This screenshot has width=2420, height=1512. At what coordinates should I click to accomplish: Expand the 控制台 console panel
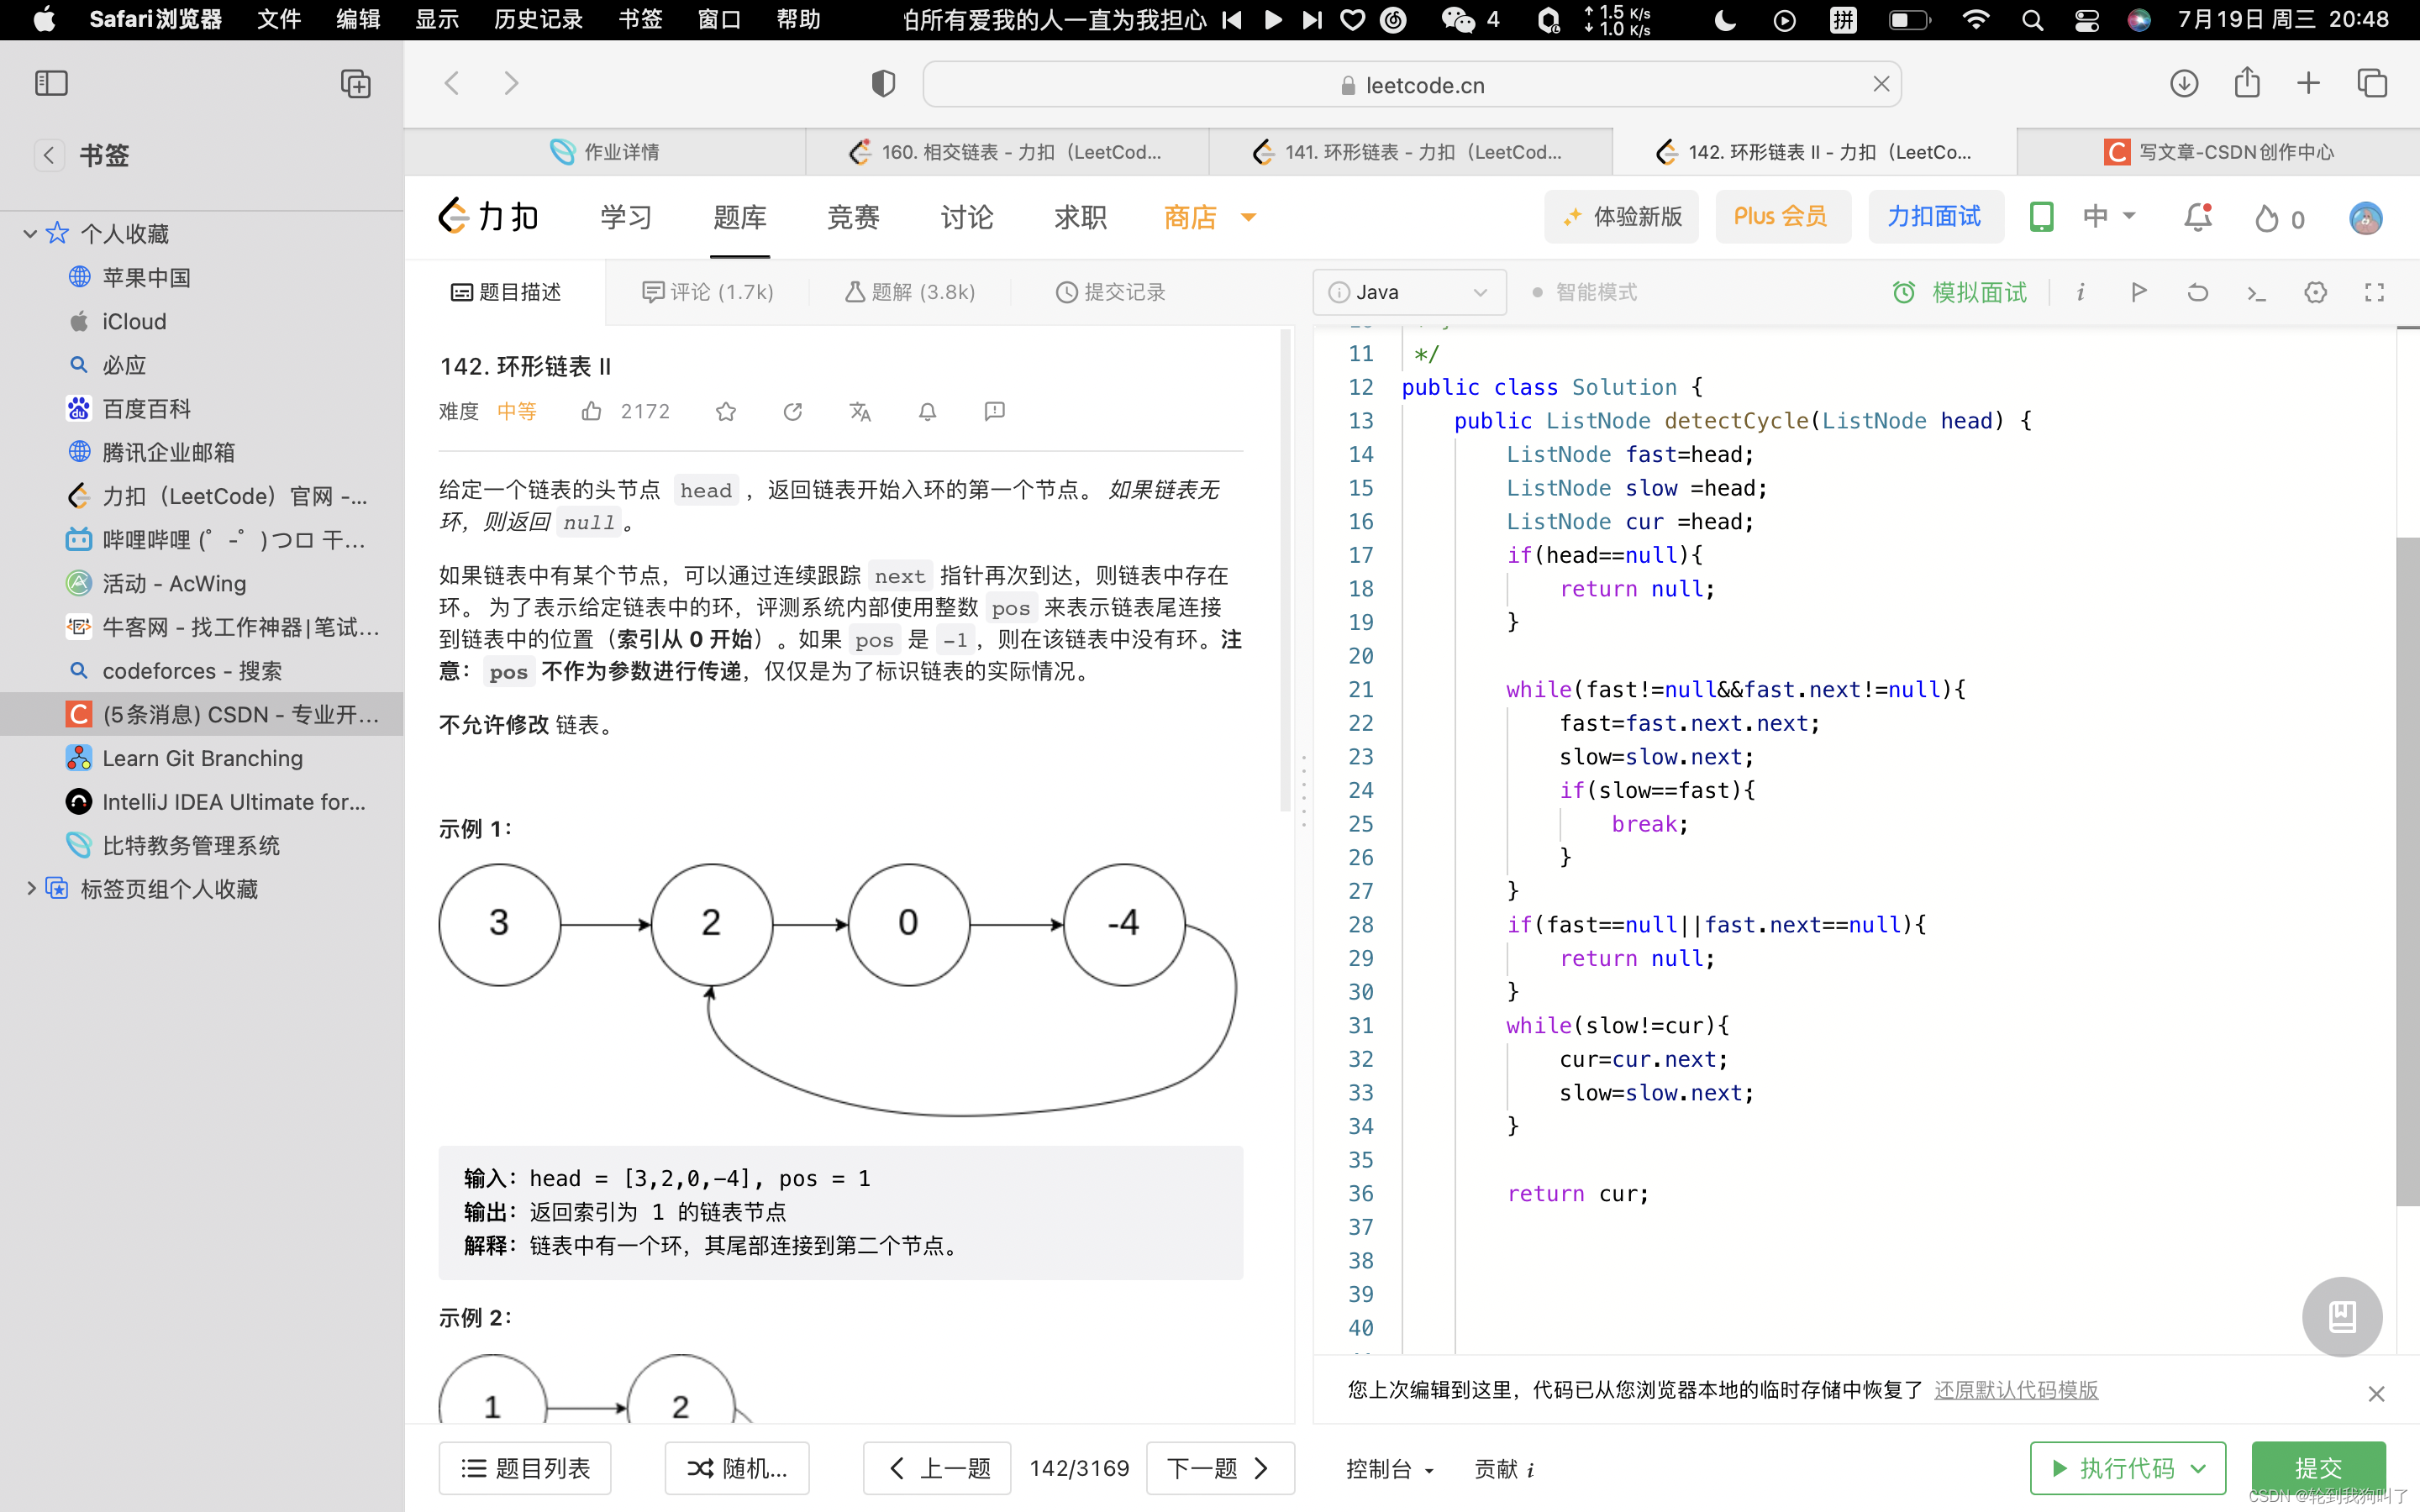click(x=1390, y=1468)
